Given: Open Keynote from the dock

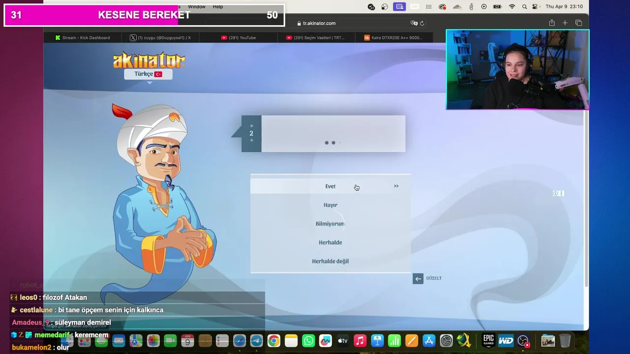Looking at the screenshot, I should [x=378, y=340].
